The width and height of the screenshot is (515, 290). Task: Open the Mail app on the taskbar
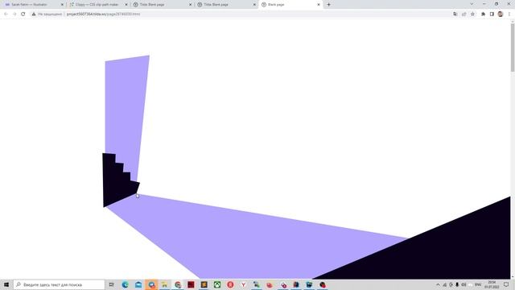point(138,284)
